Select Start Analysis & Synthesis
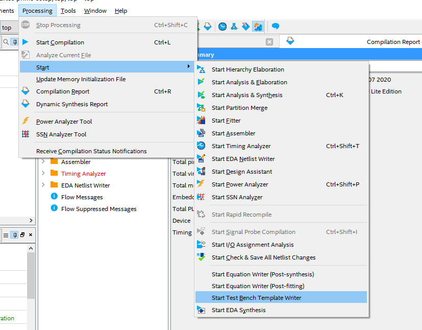 coord(281,95)
